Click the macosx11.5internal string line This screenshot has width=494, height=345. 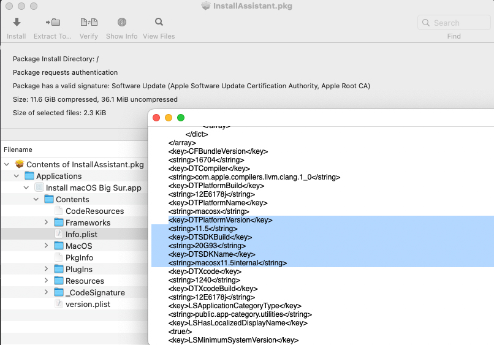227,263
